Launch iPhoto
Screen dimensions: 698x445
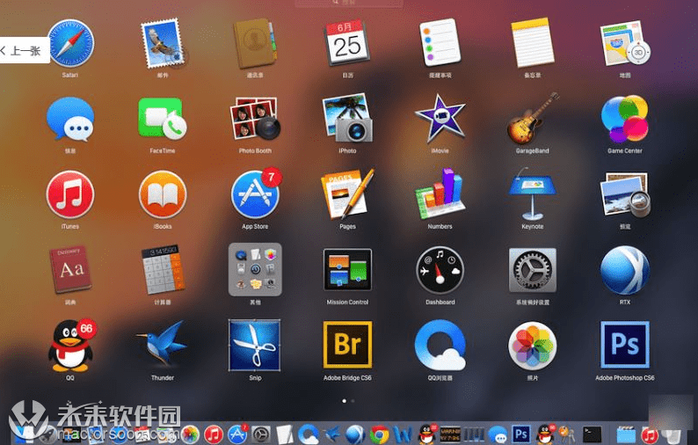[347, 118]
